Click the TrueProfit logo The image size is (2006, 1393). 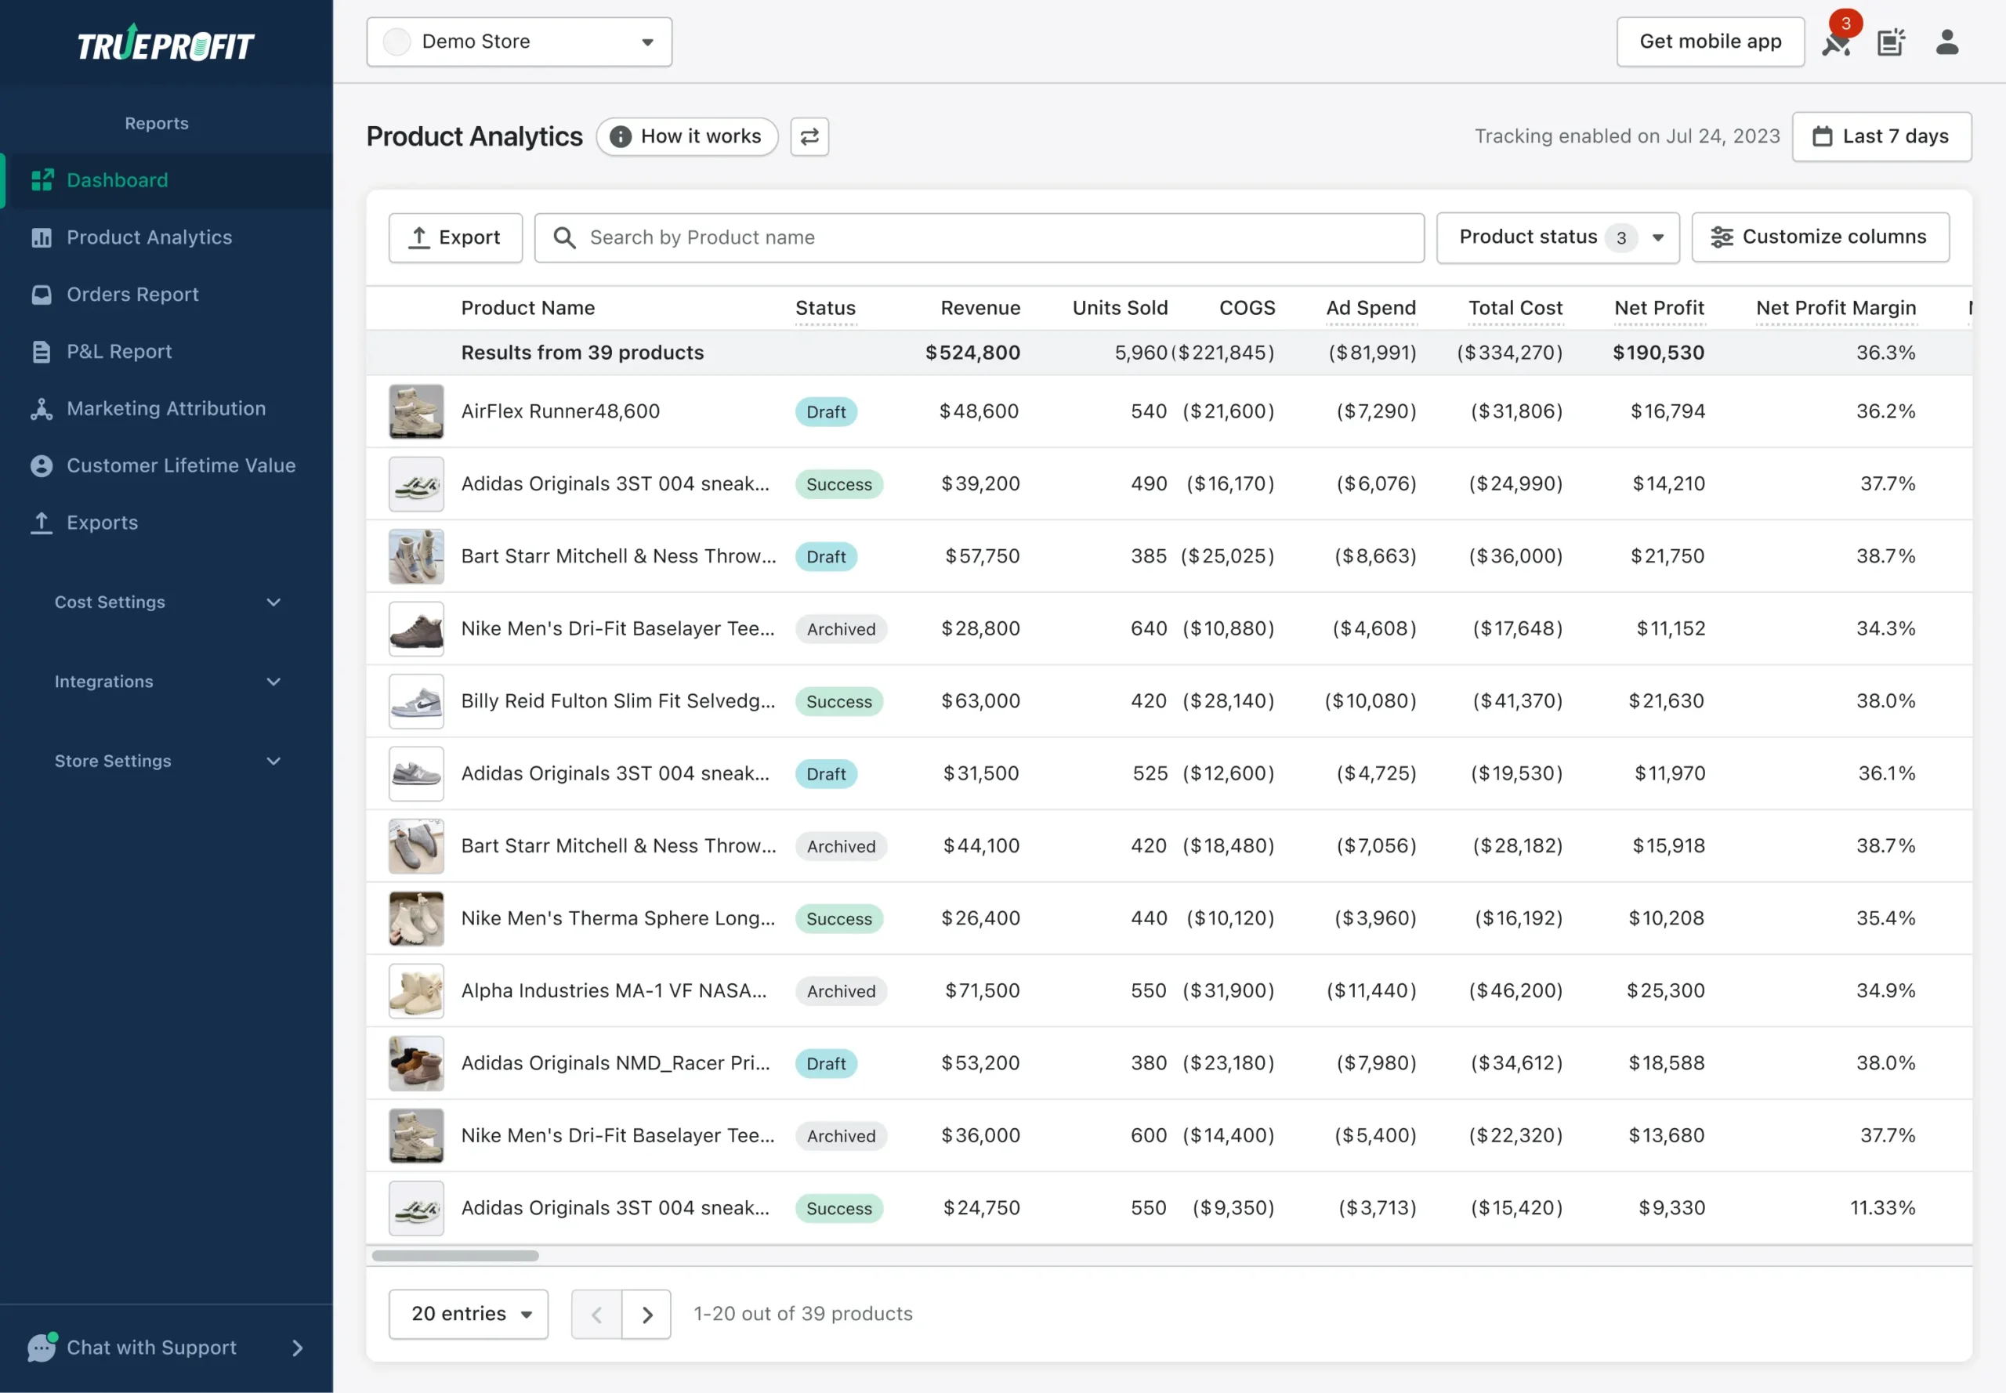[166, 43]
